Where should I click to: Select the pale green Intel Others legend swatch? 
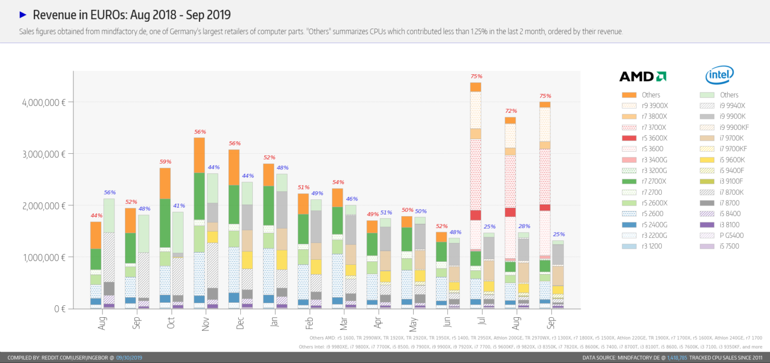click(707, 95)
